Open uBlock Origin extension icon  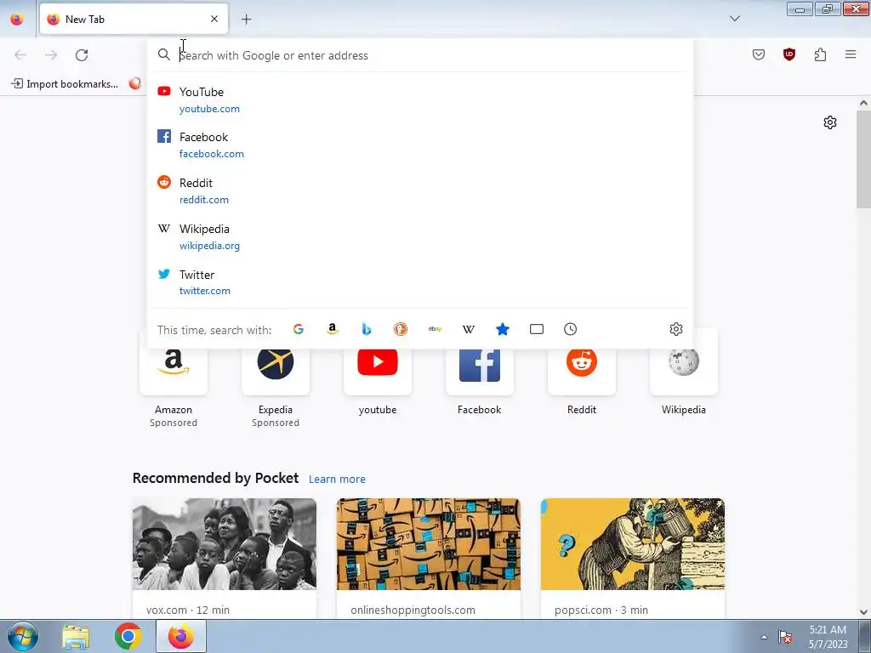tap(788, 54)
